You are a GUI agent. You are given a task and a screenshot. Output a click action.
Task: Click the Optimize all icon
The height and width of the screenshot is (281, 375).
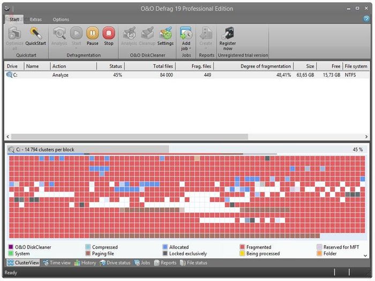pos(14,33)
